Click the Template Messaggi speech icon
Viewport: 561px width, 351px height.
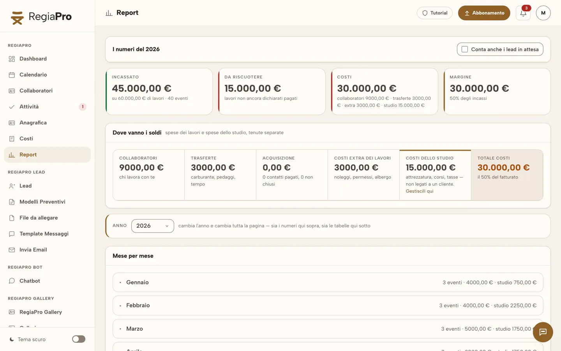coord(12,234)
